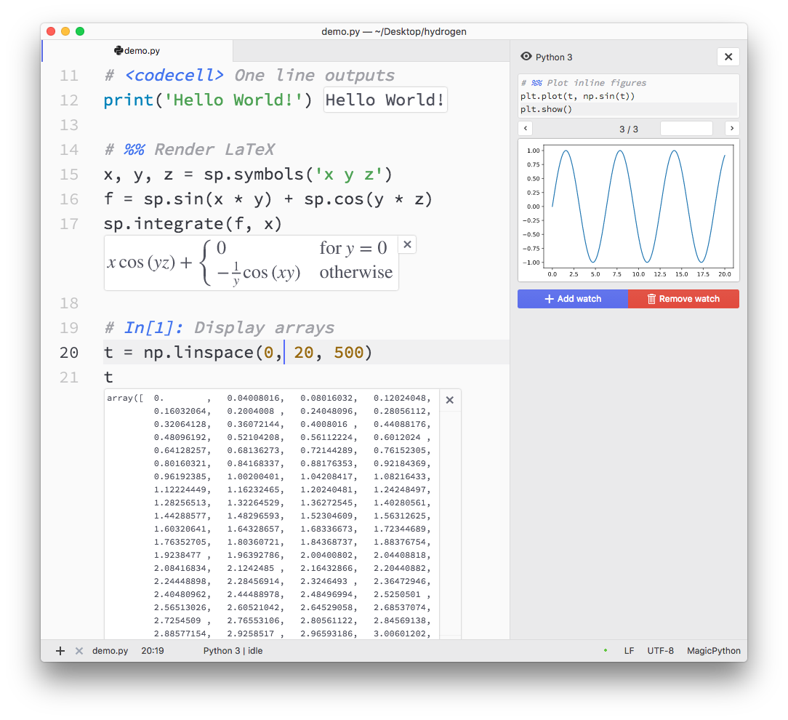Open kernel options via Python 3 idle label
788x720 pixels.
click(x=233, y=651)
